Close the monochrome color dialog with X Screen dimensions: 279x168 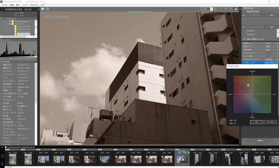(276, 66)
